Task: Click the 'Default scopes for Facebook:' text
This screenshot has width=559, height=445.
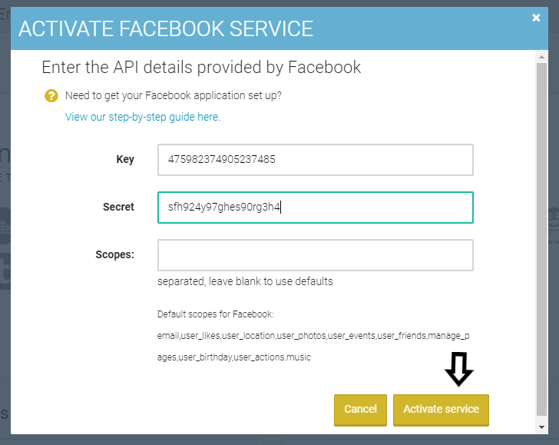Action: click(215, 314)
